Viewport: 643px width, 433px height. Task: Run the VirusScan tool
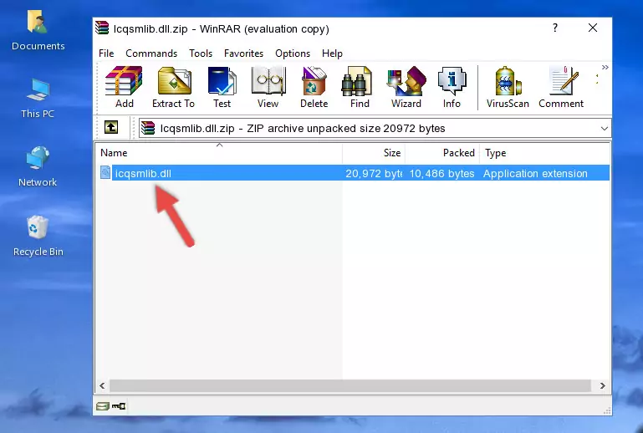click(x=508, y=87)
